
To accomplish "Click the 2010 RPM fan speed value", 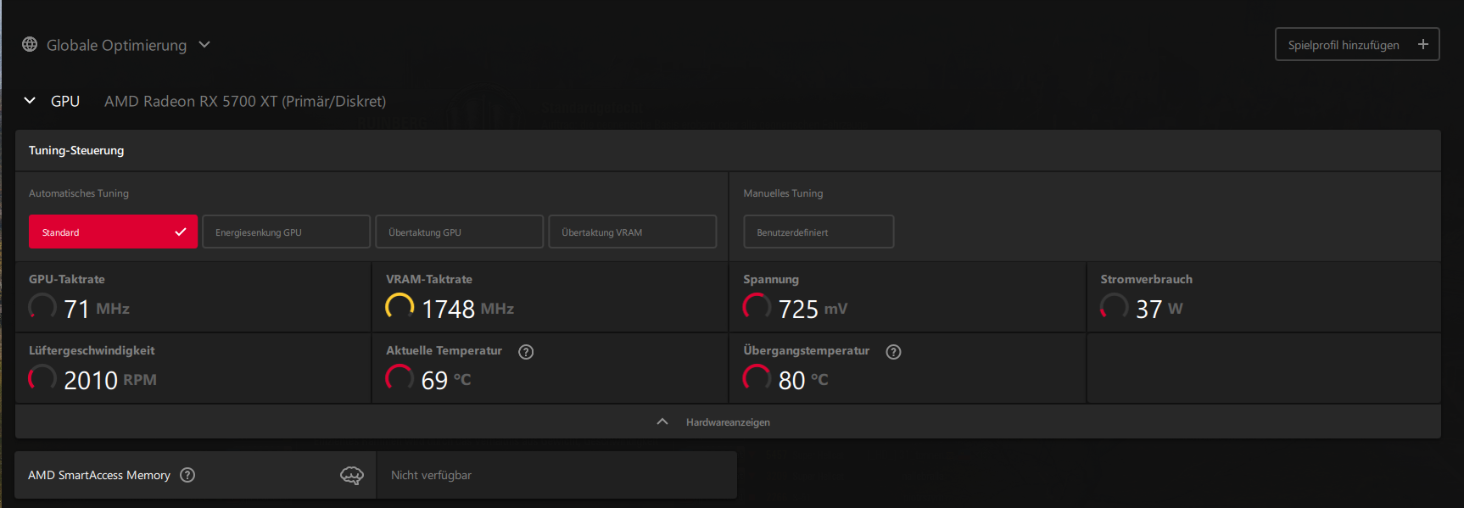I will (110, 380).
